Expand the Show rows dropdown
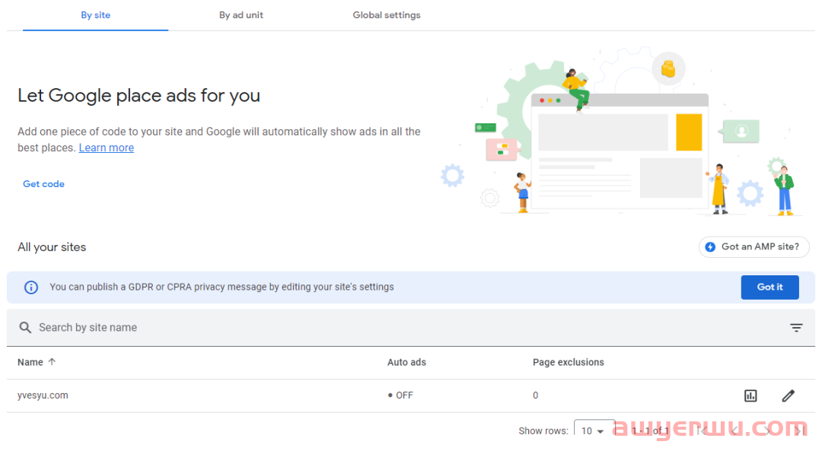 (594, 430)
